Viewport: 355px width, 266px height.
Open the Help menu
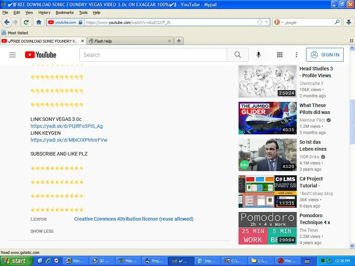[97, 12]
